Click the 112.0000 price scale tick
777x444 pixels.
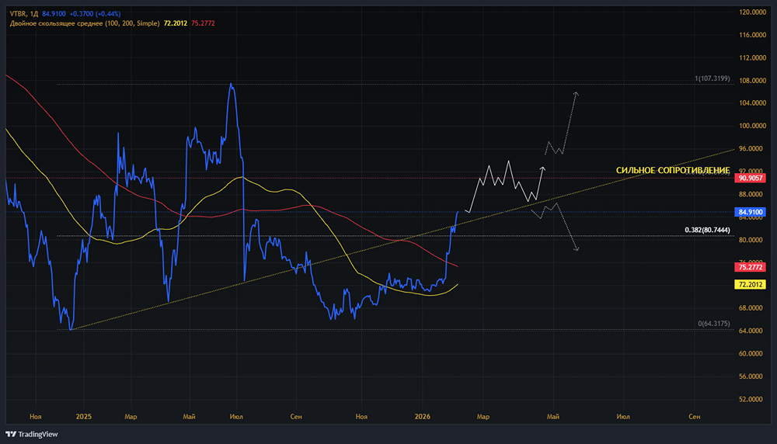pos(752,57)
